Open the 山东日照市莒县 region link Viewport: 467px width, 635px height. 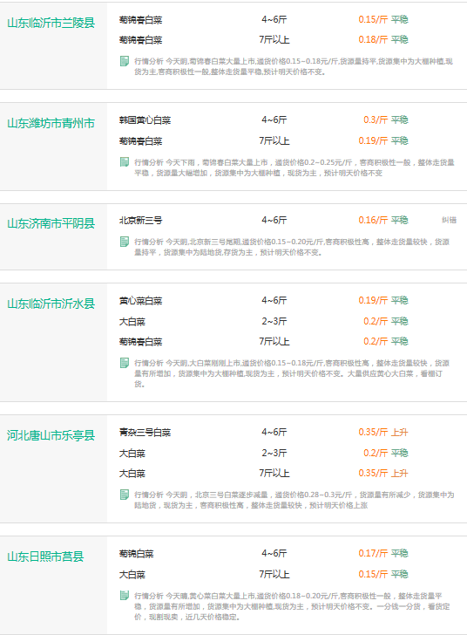[45, 556]
